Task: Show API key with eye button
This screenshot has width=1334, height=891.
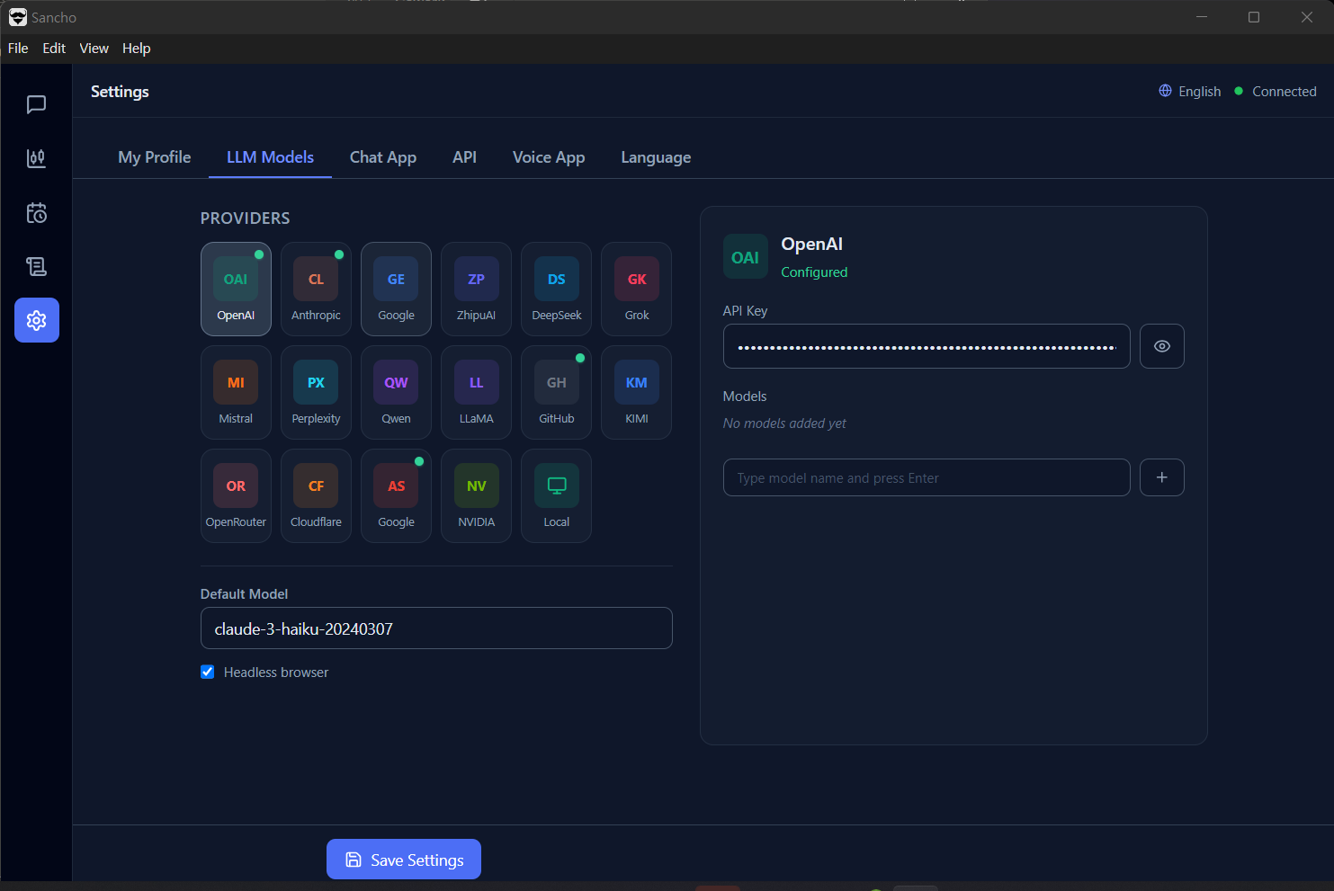Action: pyautogui.click(x=1161, y=346)
